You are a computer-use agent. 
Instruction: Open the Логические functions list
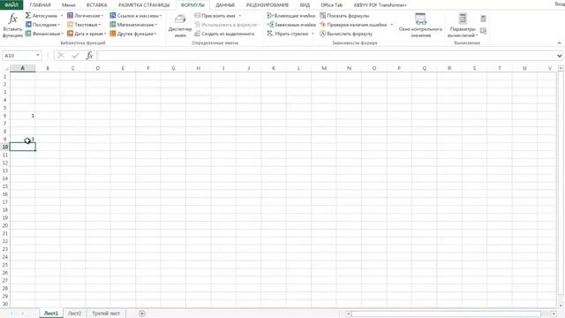click(85, 16)
